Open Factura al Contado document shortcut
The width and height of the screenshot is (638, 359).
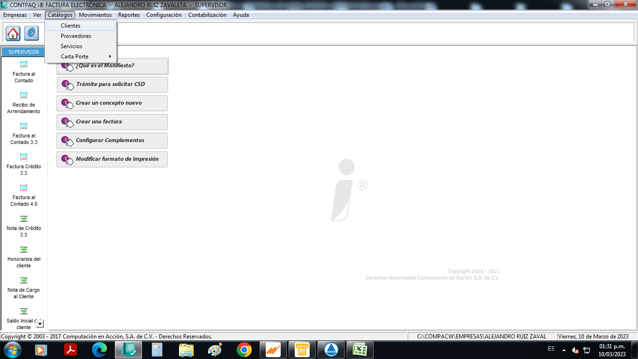click(x=24, y=72)
